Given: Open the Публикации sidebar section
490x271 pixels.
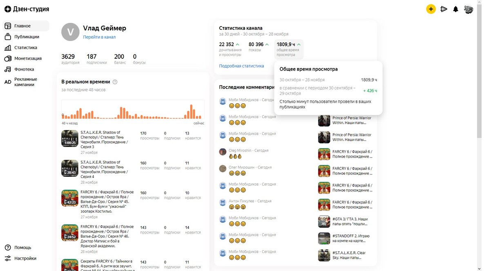Looking at the screenshot, I should pos(26,37).
